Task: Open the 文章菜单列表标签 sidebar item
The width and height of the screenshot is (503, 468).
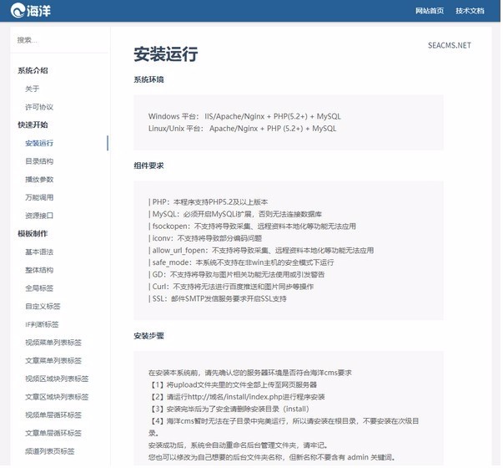Action: [x=53, y=361]
